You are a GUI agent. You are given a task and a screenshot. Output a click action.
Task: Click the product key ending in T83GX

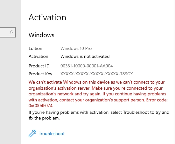[97, 74]
